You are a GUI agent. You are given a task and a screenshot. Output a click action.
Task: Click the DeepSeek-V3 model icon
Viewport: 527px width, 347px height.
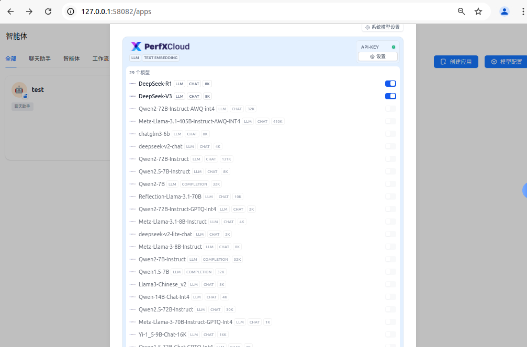coord(132,96)
